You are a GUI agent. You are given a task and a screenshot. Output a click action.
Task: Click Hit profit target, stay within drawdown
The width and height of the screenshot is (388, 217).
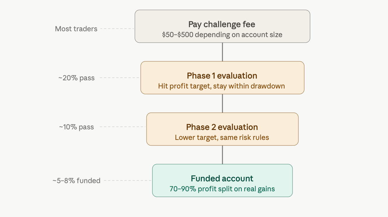[x=222, y=86]
